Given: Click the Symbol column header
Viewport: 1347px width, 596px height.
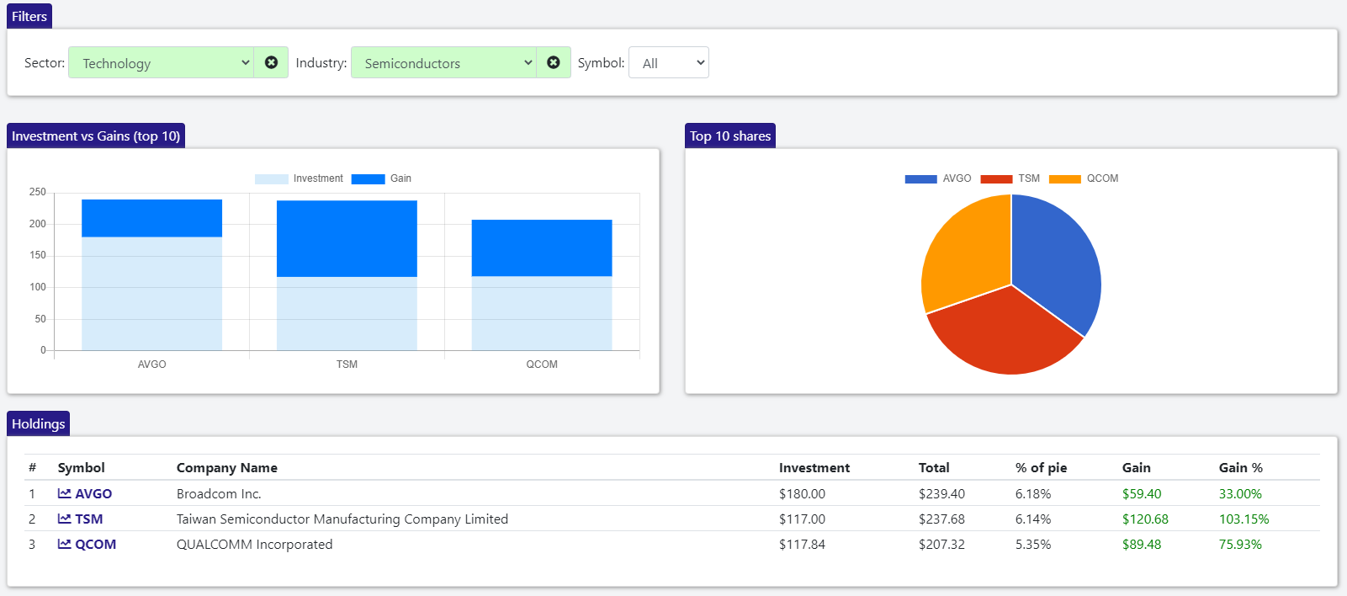Looking at the screenshot, I should [x=82, y=468].
